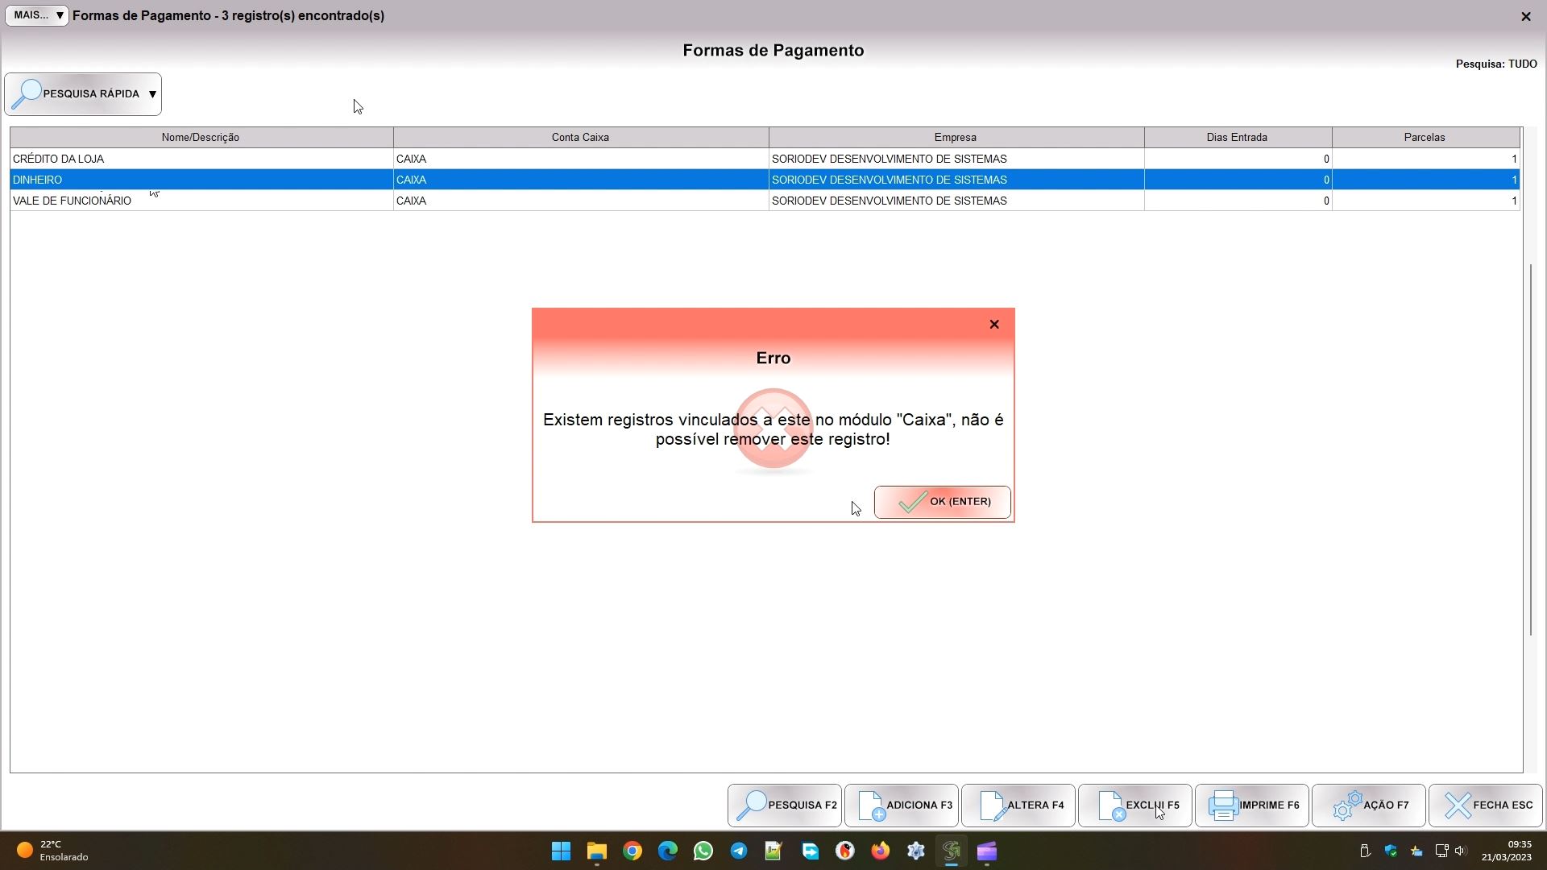The image size is (1547, 870).
Task: Click the Google Chrome taskbar icon
Action: click(x=632, y=851)
